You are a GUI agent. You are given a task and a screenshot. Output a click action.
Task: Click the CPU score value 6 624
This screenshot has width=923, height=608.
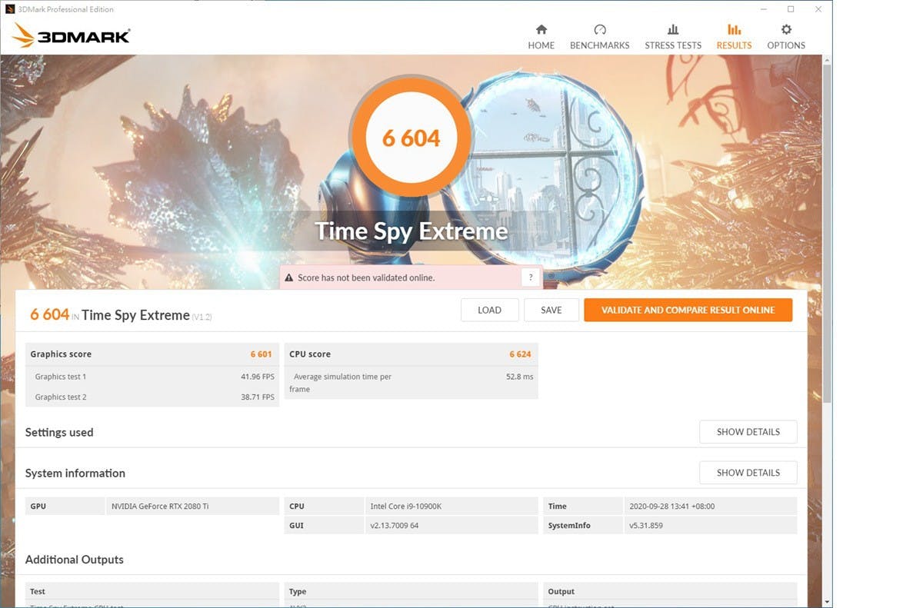(520, 354)
